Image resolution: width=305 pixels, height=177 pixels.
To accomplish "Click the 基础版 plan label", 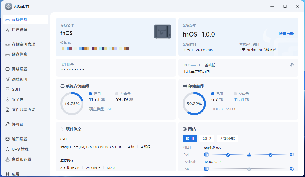I will click(210, 65).
